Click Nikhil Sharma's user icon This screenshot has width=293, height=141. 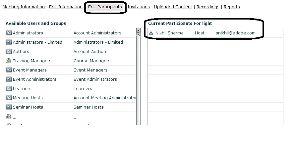pos(151,33)
